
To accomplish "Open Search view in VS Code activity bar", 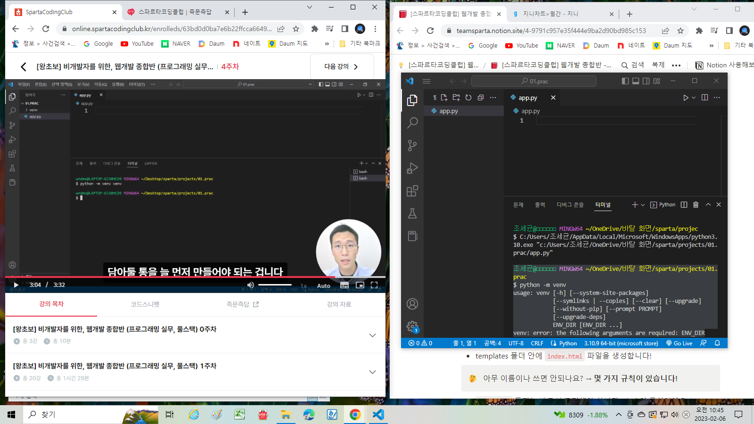I will click(412, 122).
